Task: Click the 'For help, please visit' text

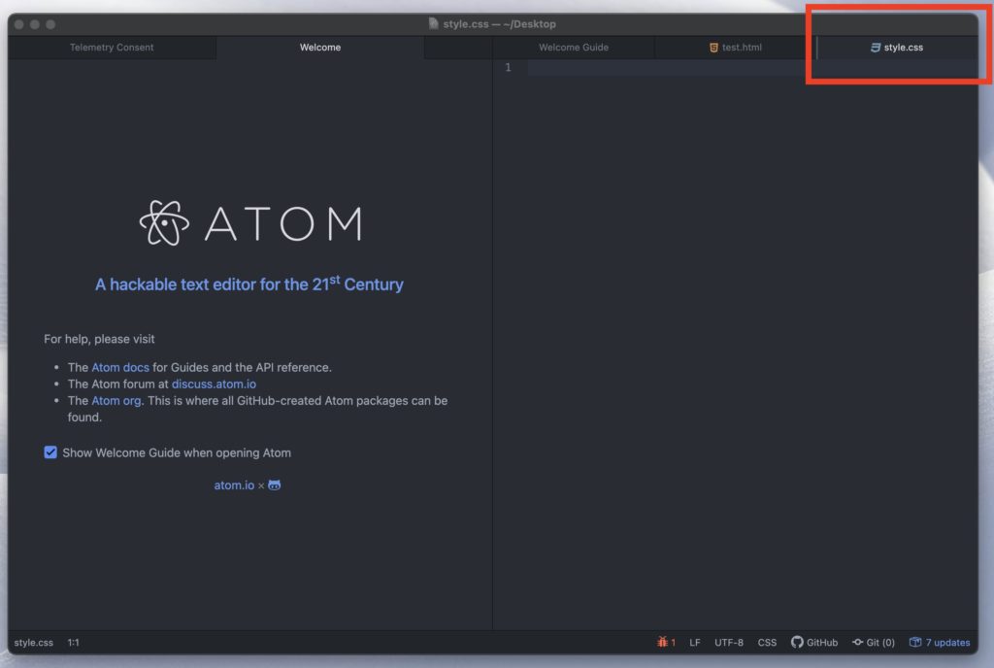Action: 99,339
